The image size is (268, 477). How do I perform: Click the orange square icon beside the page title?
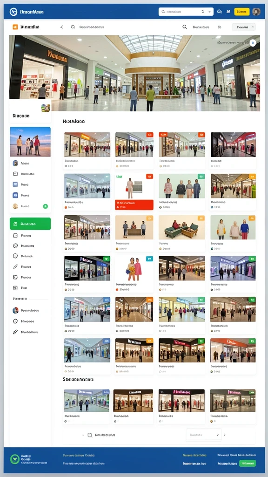click(15, 27)
